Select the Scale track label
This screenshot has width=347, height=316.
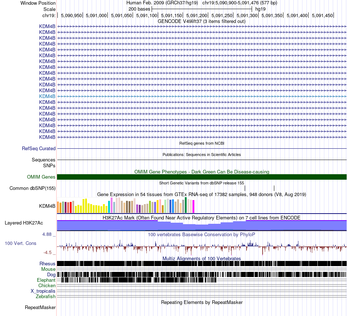pos(49,9)
